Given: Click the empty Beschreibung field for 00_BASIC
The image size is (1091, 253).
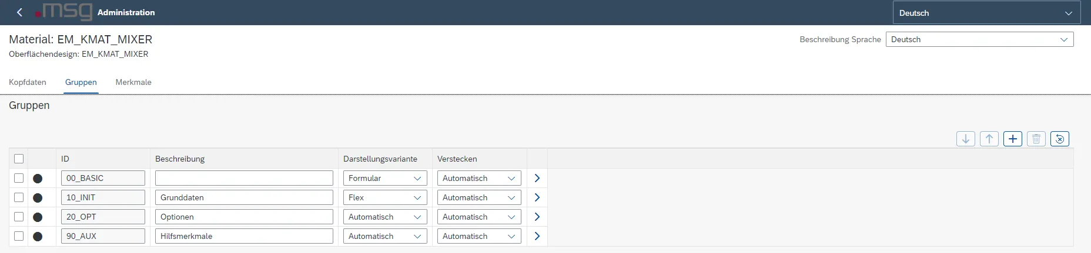Looking at the screenshot, I should [244, 178].
